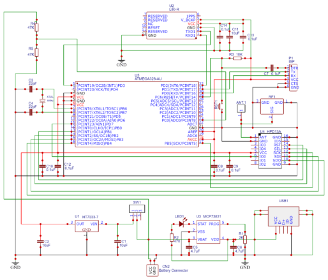This screenshot has width=328, height=280.
Task: Click the C4 22pF capacitor
Action: click(x=31, y=112)
